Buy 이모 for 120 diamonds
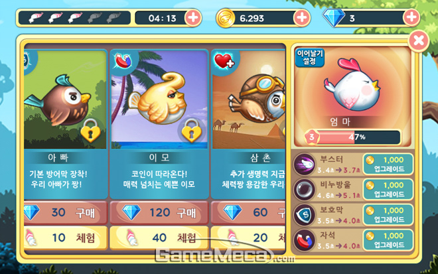The height and width of the screenshot is (274, 438). [159, 212]
